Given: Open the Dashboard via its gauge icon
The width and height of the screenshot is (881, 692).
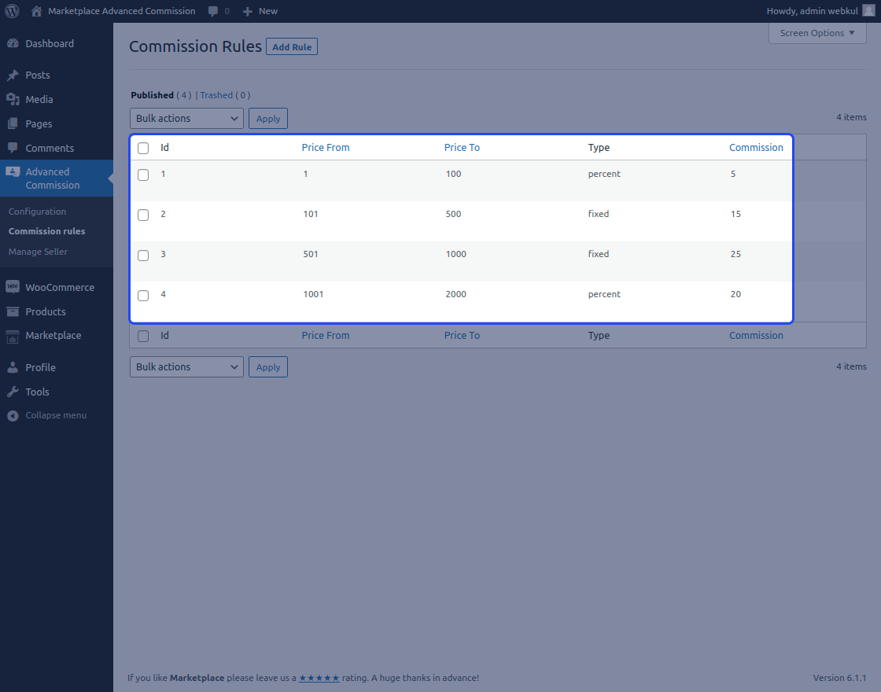Looking at the screenshot, I should (x=13, y=43).
